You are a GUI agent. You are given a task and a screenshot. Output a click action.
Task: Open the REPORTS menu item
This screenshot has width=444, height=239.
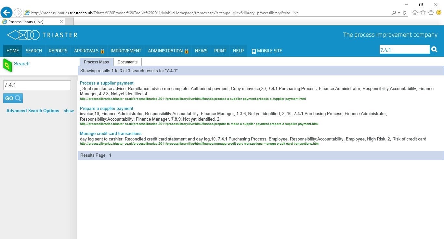point(58,51)
